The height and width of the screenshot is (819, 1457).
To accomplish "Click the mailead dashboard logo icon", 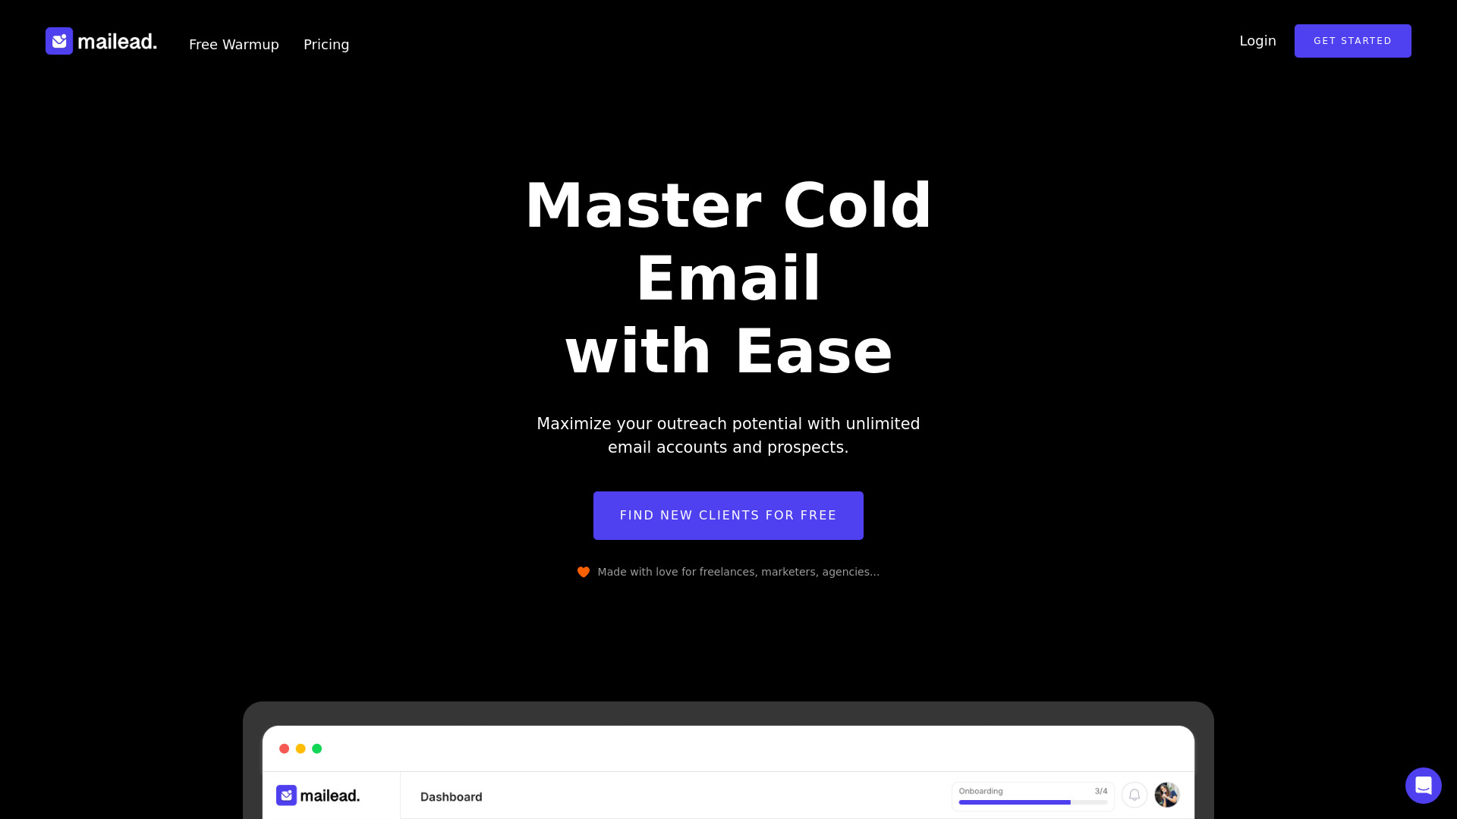I will [287, 795].
